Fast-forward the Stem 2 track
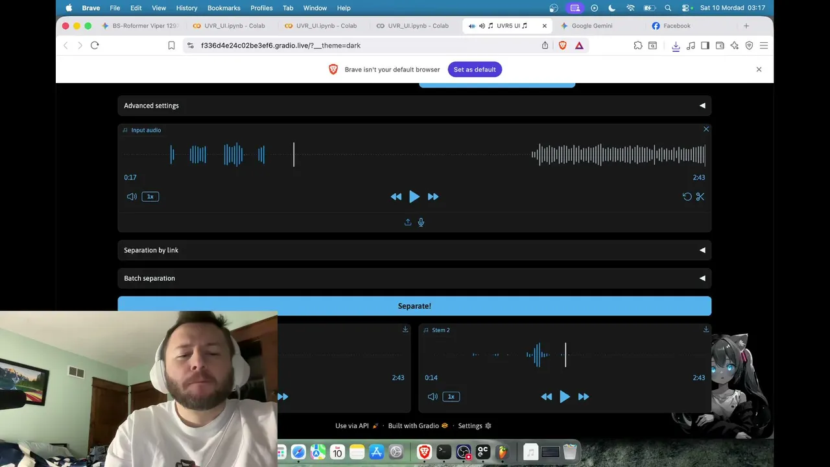This screenshot has height=467, width=830. click(x=584, y=397)
